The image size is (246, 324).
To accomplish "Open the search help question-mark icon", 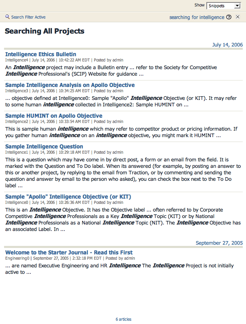I will (229, 17).
